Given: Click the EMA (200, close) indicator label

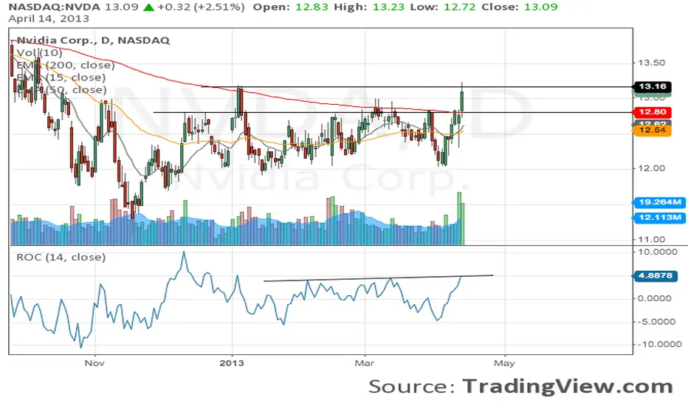Looking at the screenshot, I should [x=66, y=65].
